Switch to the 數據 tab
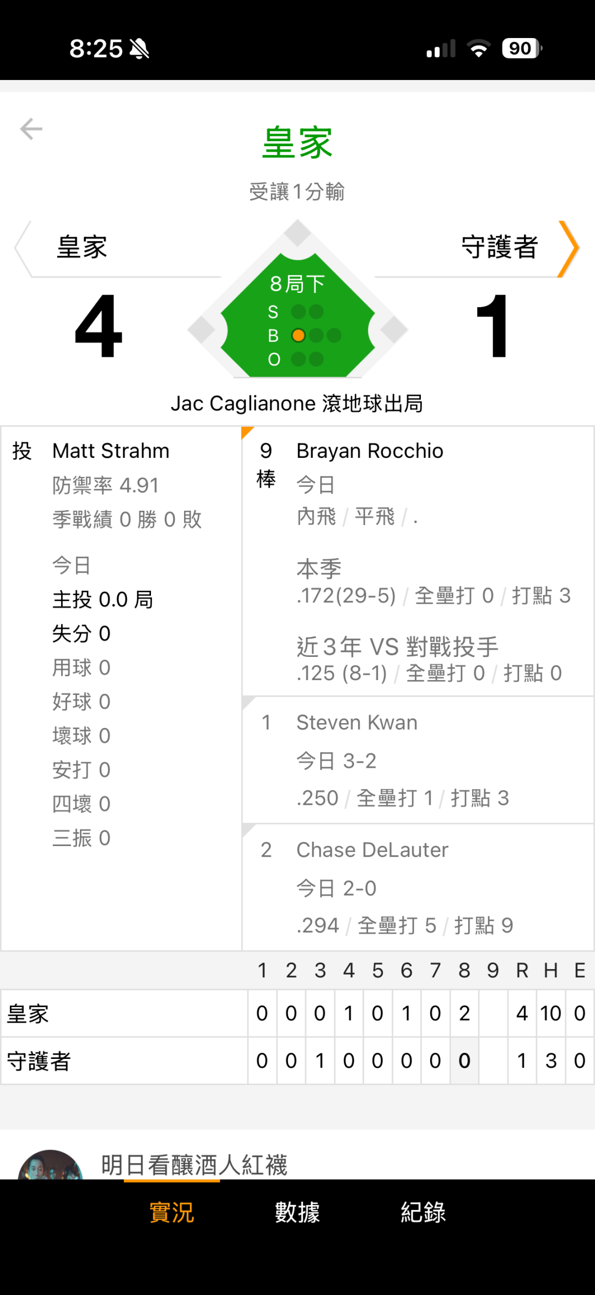 297,1212
